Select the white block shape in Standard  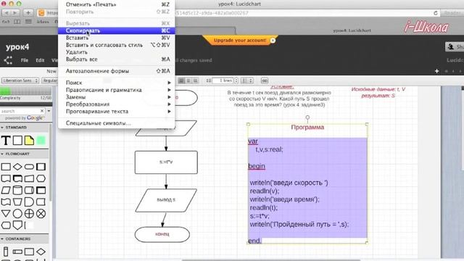(17, 140)
